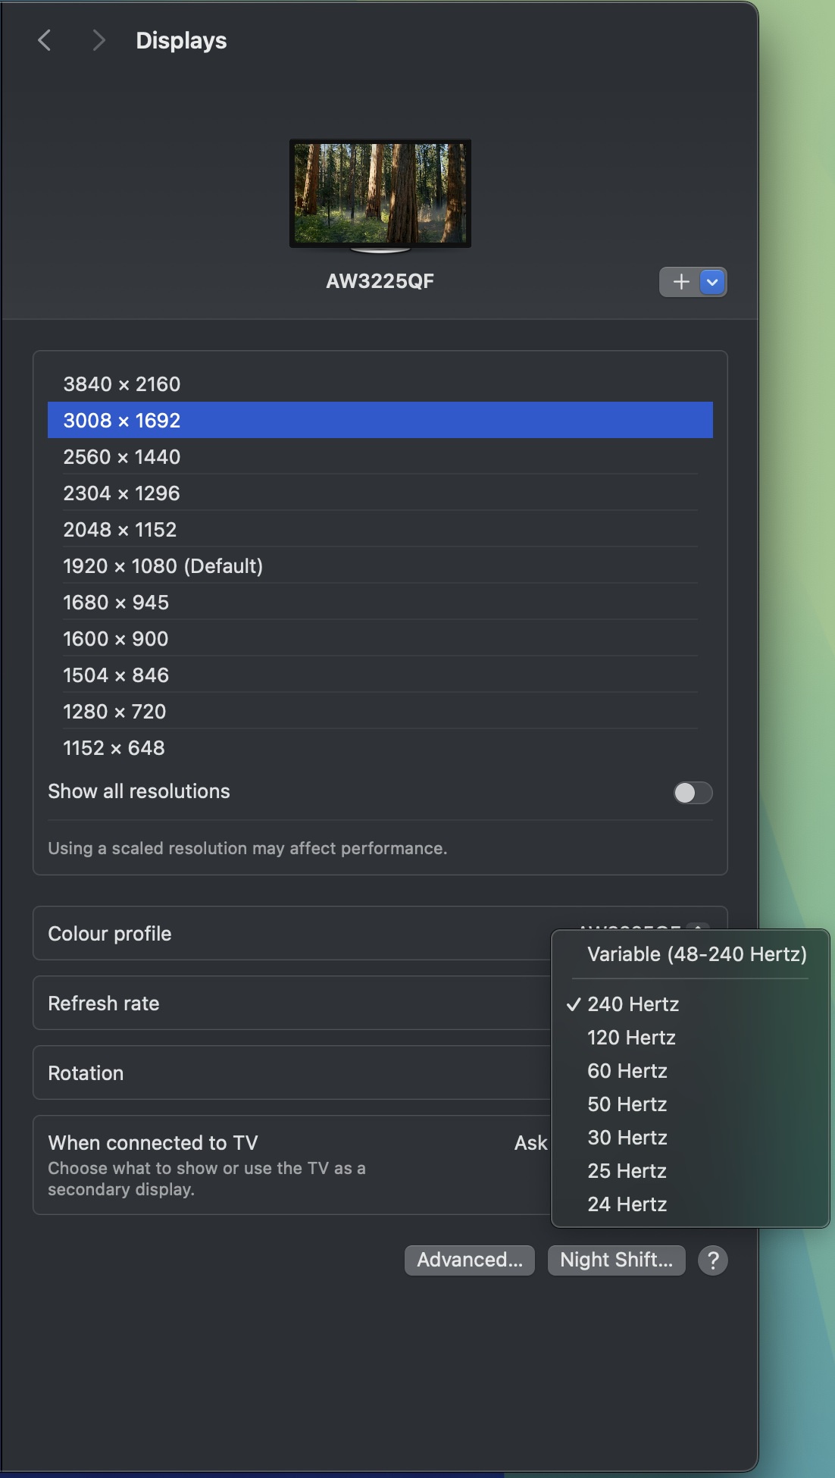Choose 2560 × 1440 resolution

[122, 457]
